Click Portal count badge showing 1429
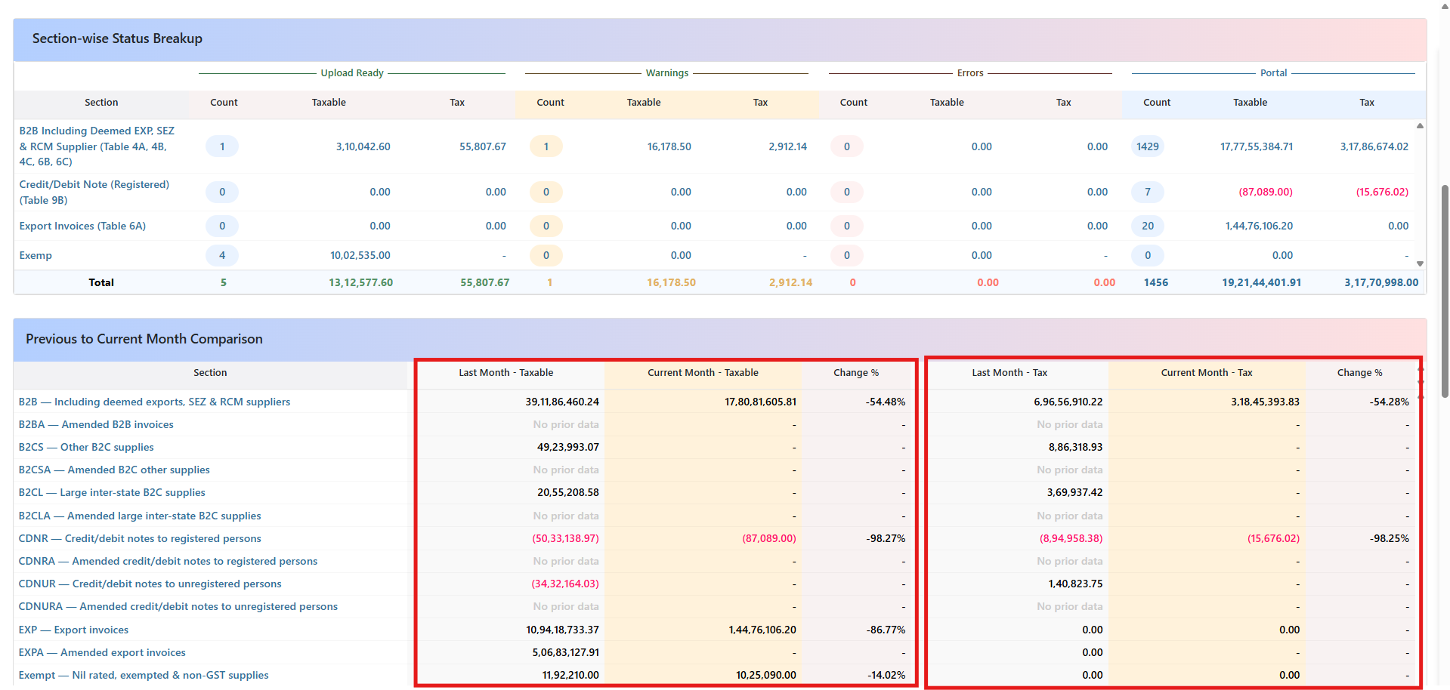The image size is (1450, 690). pos(1147,146)
